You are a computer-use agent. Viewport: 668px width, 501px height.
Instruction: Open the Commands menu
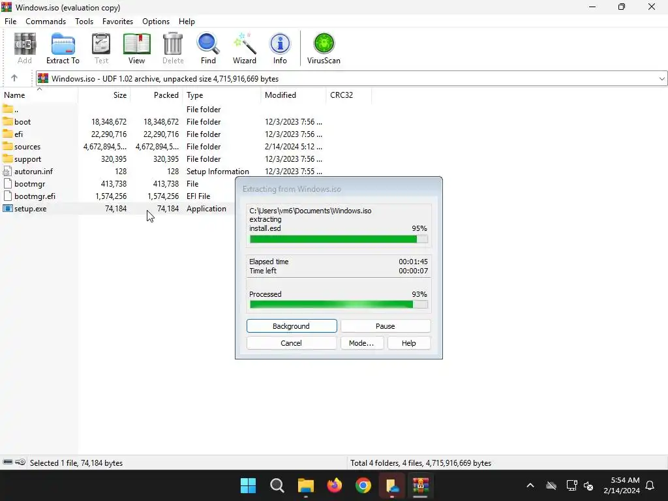(x=46, y=22)
